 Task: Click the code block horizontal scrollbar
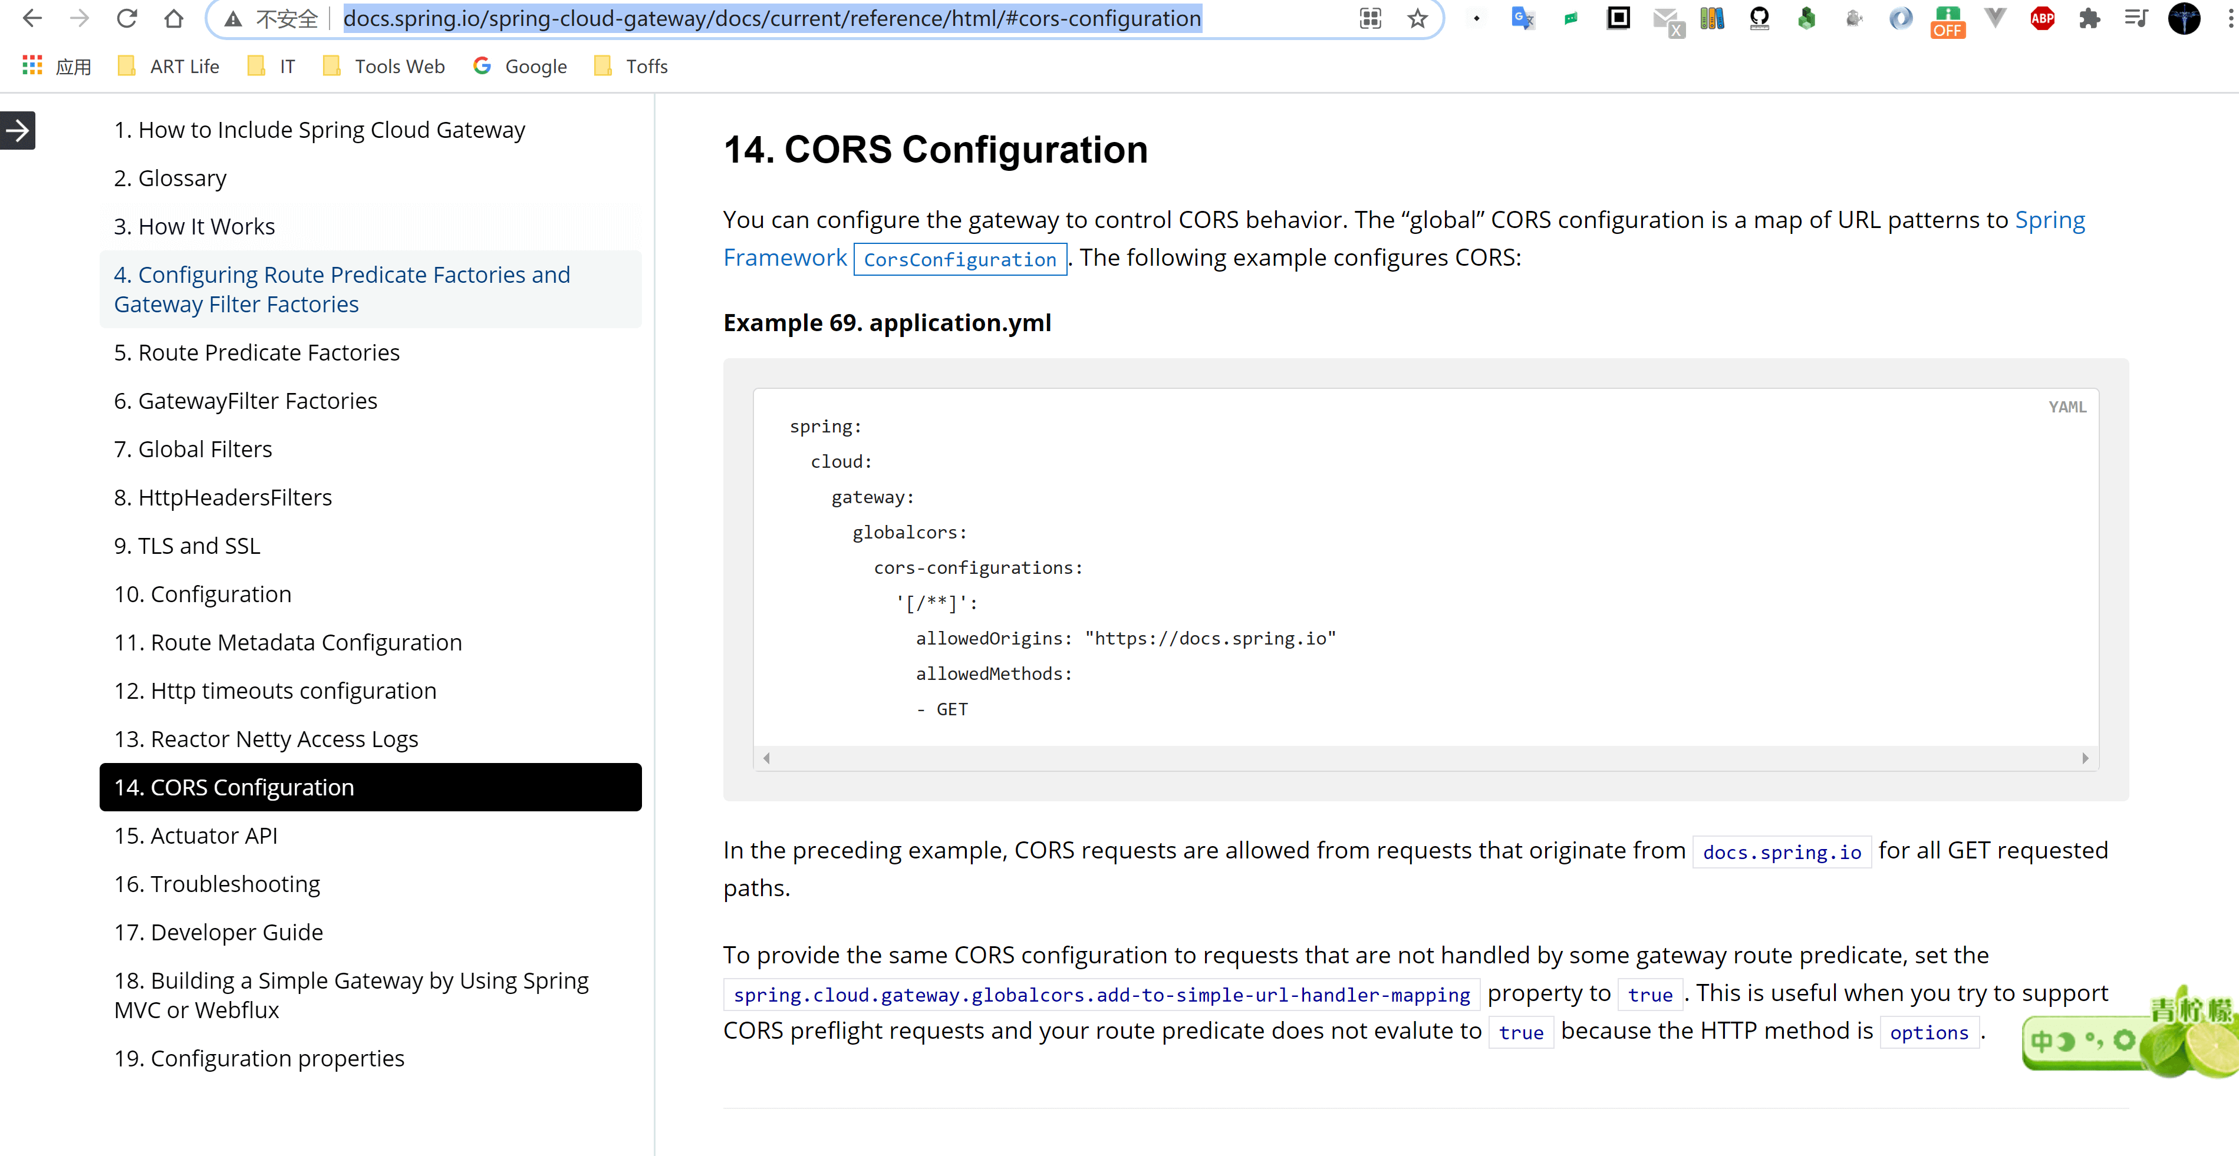pos(1425,758)
